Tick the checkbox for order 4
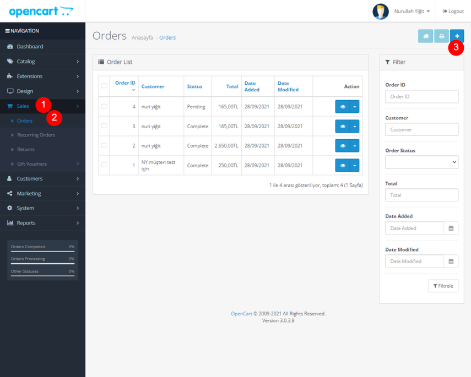The height and width of the screenshot is (377, 471). [x=104, y=107]
